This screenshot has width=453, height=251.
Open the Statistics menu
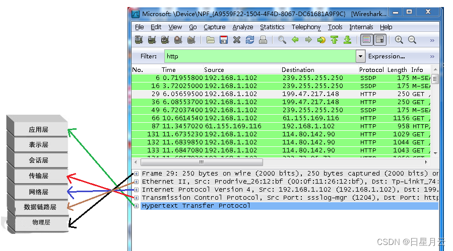272,27
